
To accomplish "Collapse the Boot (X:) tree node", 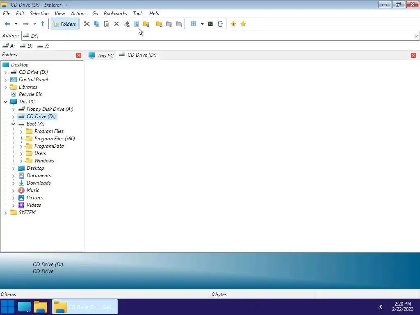I will [14, 124].
